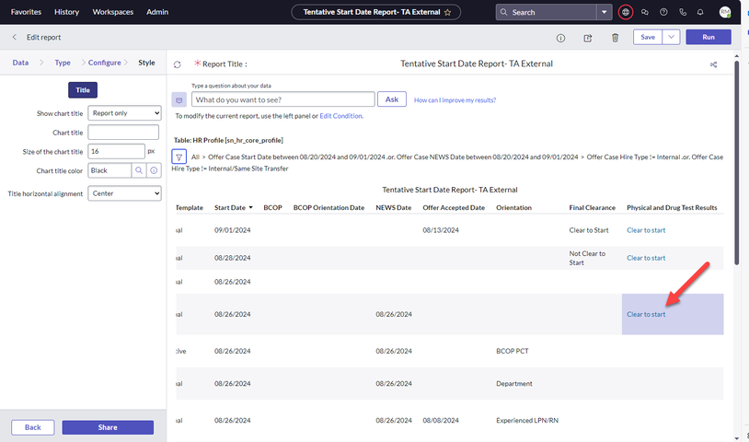Image resolution: width=749 pixels, height=442 pixels.
Task: Click the Chart title input field
Action: pyautogui.click(x=124, y=133)
